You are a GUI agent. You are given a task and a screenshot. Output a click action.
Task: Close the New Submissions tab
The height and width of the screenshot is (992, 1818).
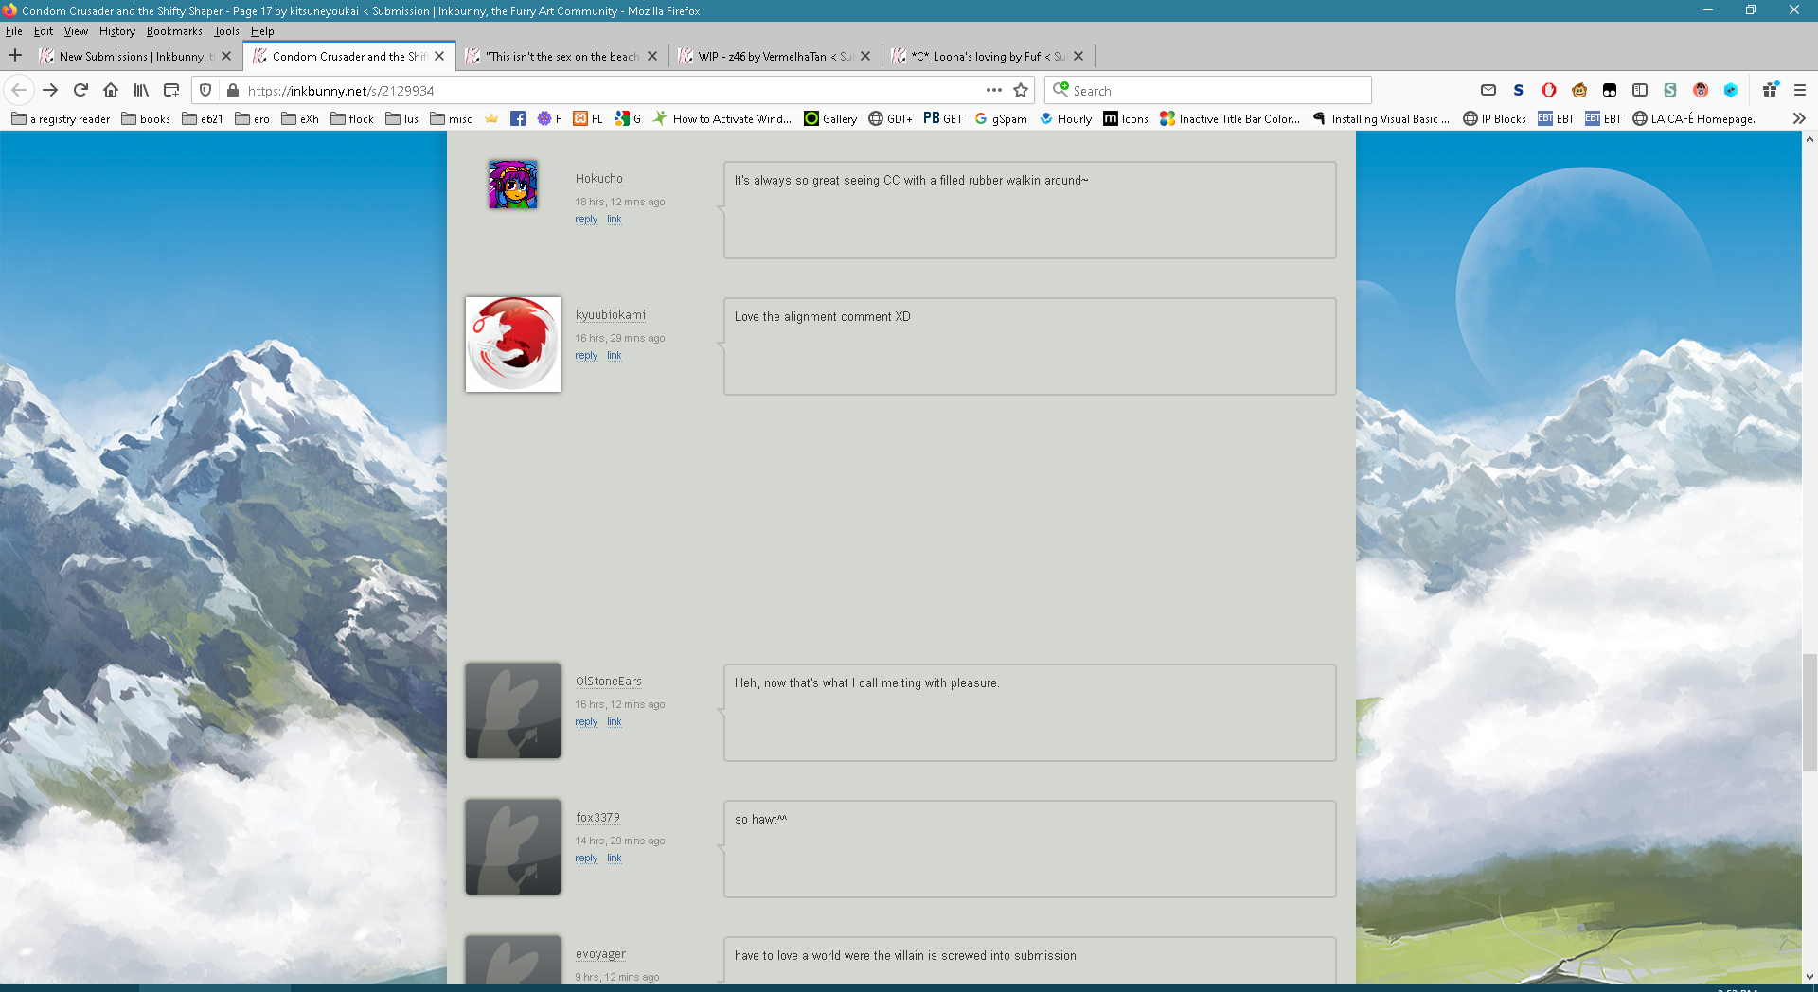pos(226,56)
